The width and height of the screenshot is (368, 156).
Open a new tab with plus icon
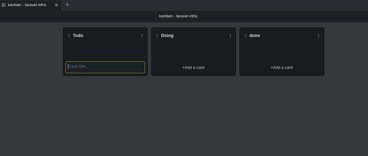coord(67,5)
